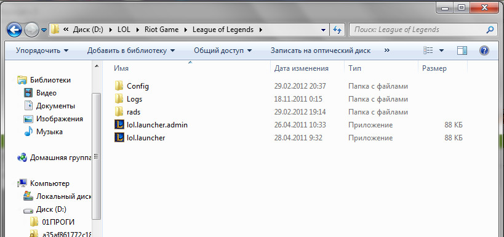Open address bar history dropdown
Screen dimensions: 504x237
pos(323,30)
